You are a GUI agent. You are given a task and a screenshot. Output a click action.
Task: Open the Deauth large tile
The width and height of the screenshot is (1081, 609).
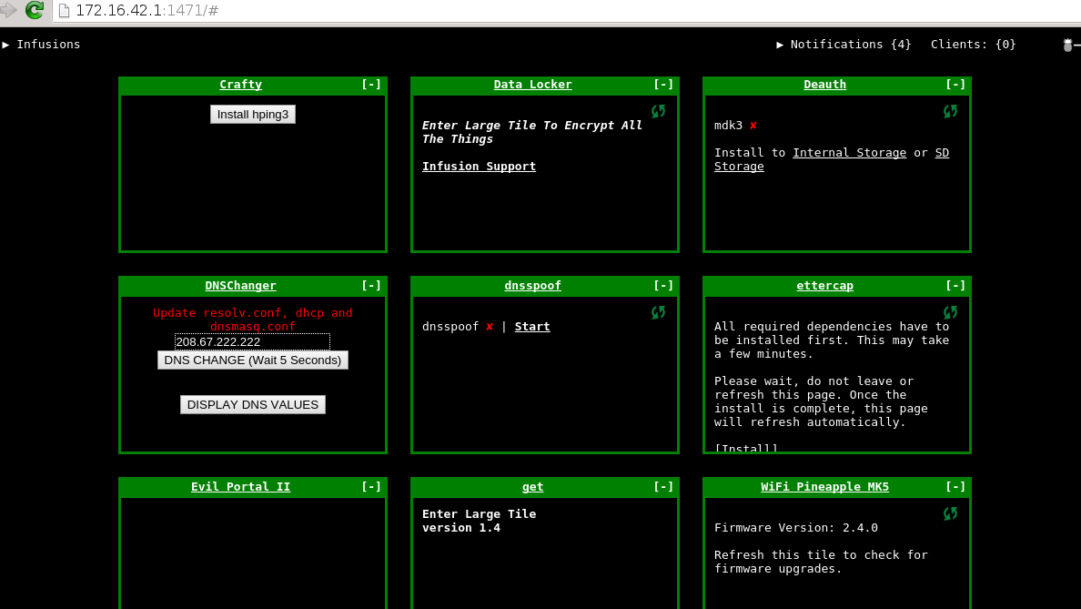pos(824,84)
